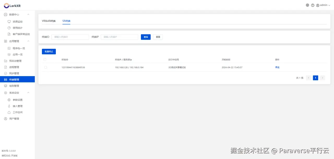Click the 应用管理 grid icon
The width and height of the screenshot is (334, 159).
[5, 41]
